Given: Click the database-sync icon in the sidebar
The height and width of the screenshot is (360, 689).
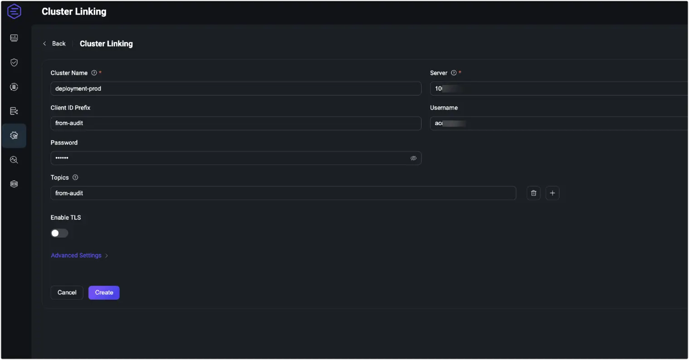Looking at the screenshot, I should click(x=14, y=87).
